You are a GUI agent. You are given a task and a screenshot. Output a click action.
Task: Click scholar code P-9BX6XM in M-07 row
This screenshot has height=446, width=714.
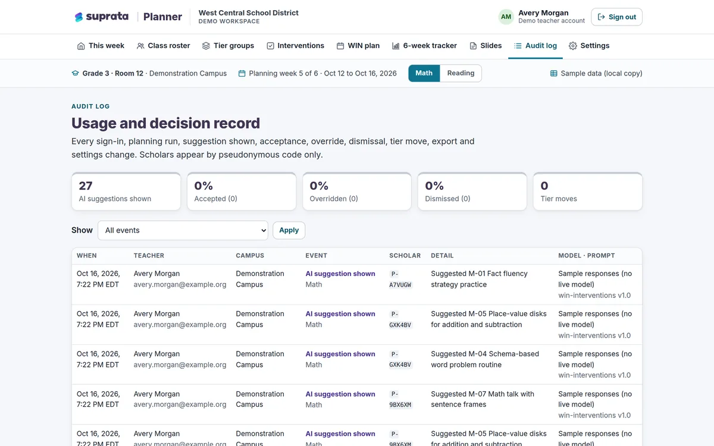pyautogui.click(x=400, y=399)
